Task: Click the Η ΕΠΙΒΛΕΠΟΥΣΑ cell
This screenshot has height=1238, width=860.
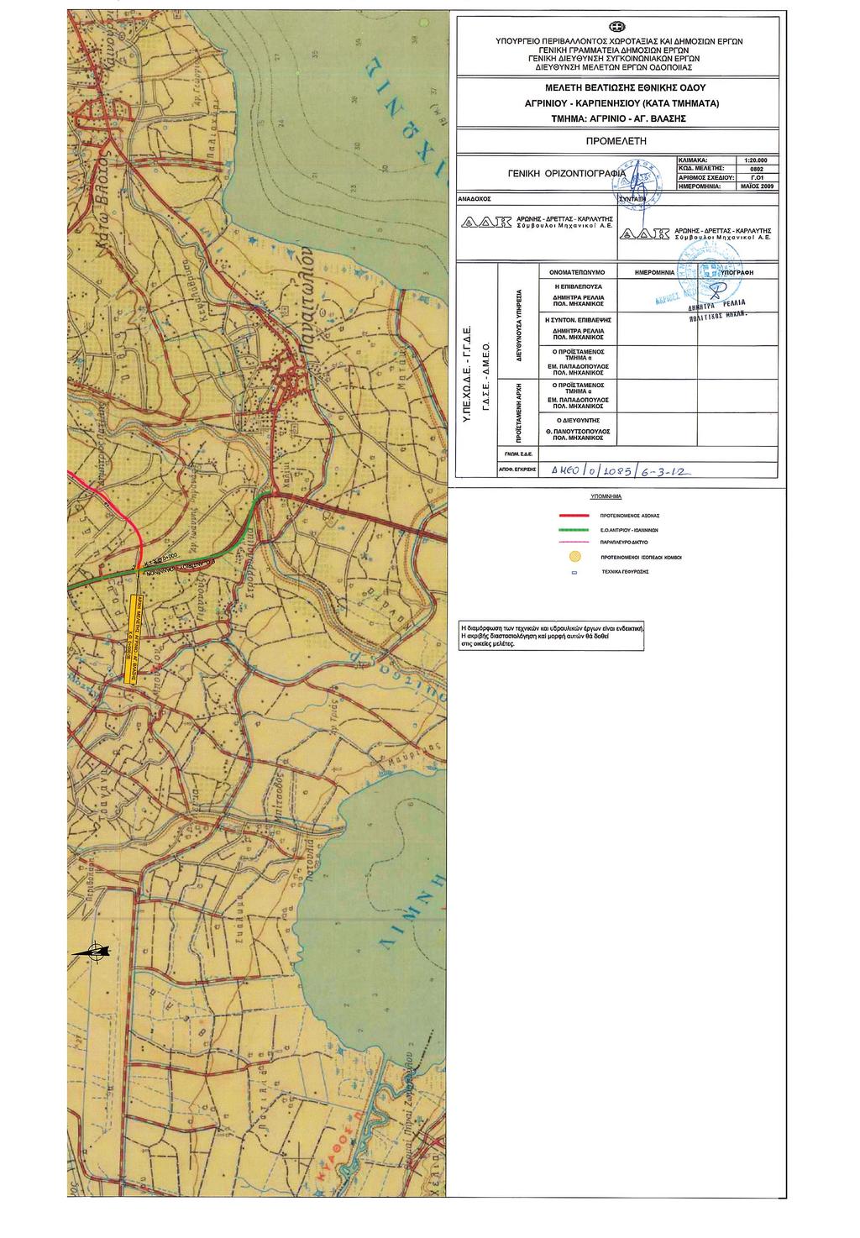Action: (577, 296)
